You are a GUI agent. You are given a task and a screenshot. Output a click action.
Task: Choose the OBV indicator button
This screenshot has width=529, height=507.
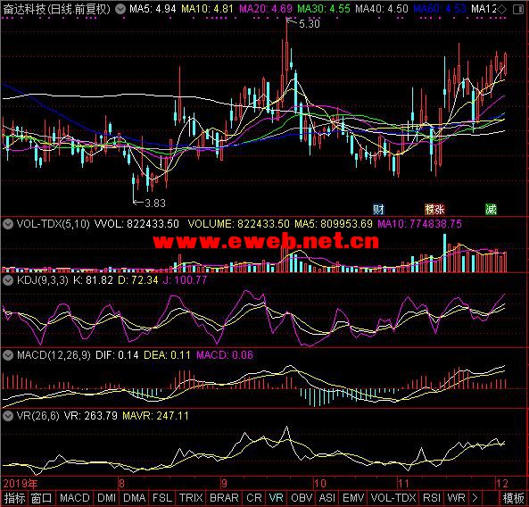pos(302,498)
